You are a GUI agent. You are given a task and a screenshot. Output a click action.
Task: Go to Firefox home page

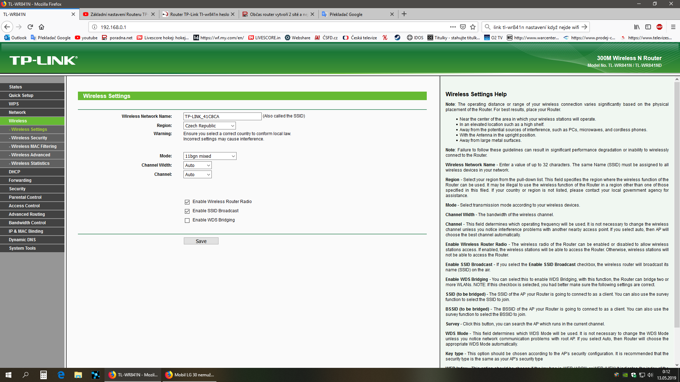41,27
